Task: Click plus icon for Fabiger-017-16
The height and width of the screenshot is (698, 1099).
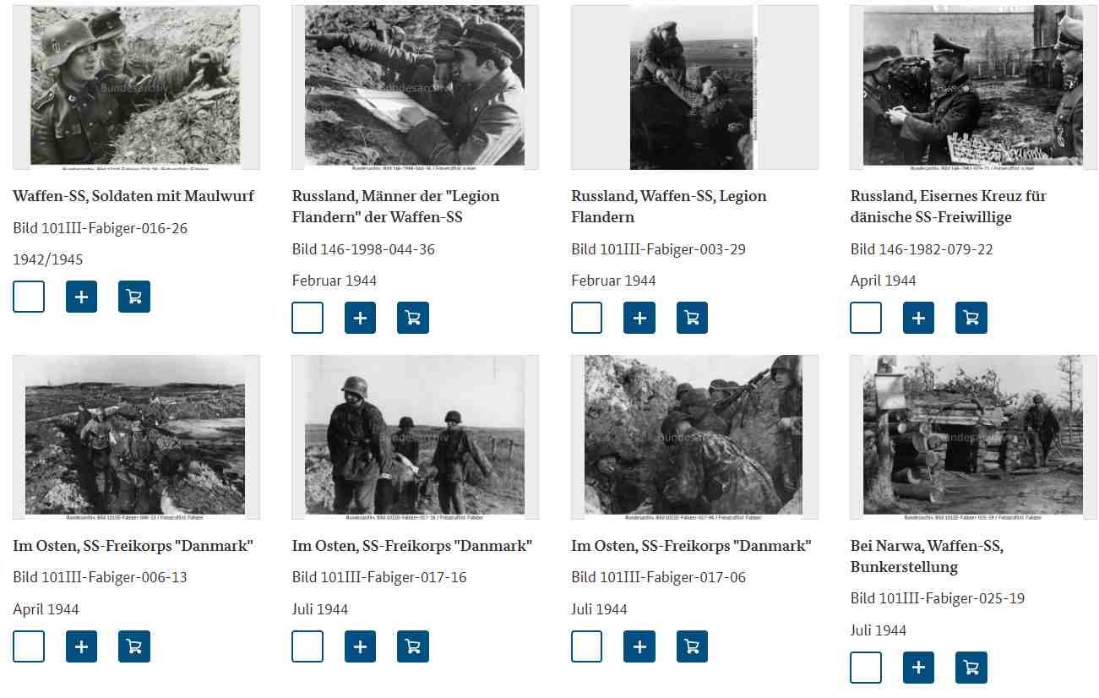Action: [361, 646]
